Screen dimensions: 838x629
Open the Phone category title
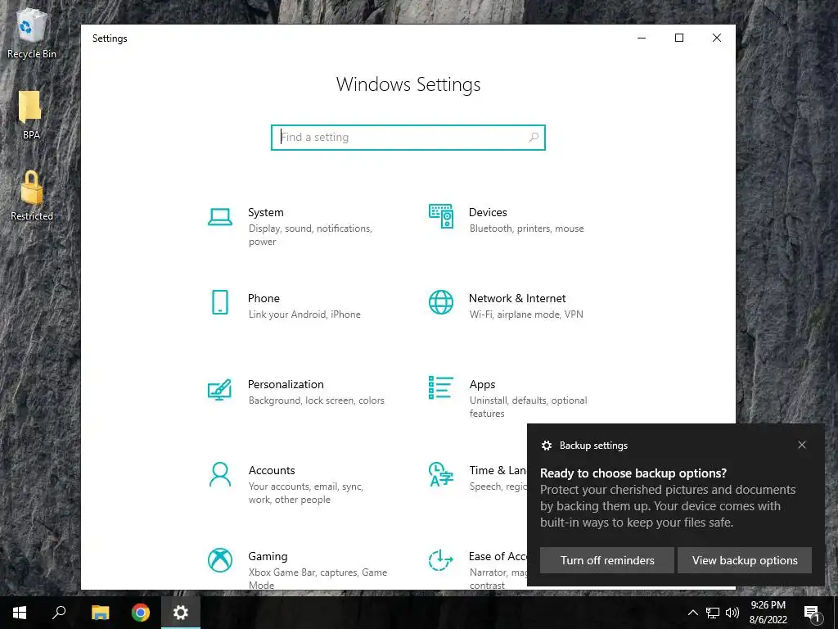[x=264, y=298]
